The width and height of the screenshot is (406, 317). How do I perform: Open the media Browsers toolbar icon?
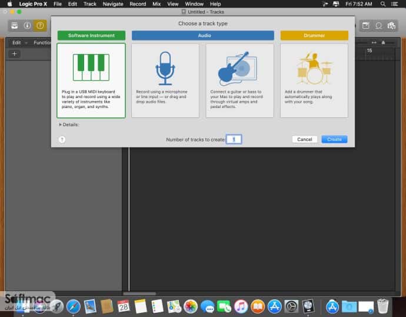[391, 26]
